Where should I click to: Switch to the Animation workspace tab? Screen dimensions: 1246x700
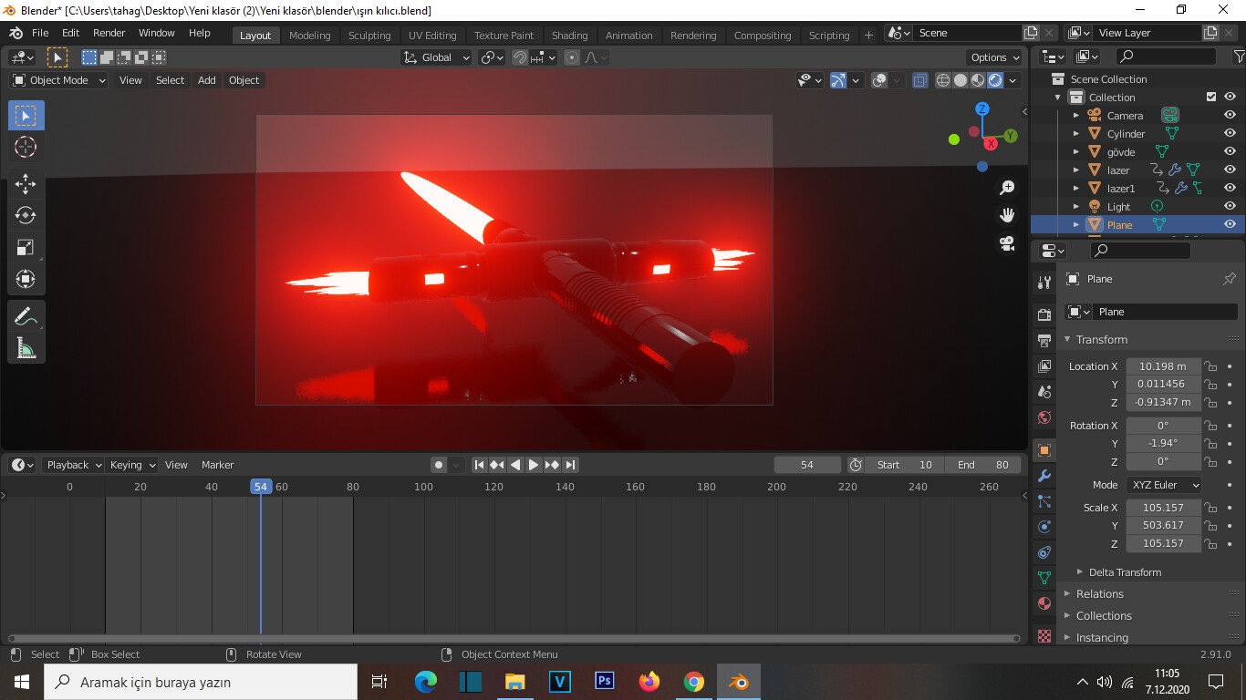click(629, 36)
